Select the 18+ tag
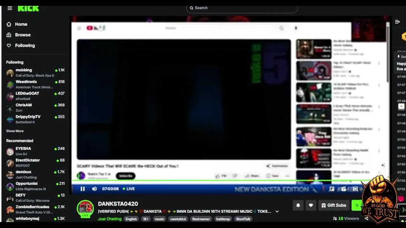Image resolution: width=406 pixels, height=228 pixels. click(x=146, y=219)
